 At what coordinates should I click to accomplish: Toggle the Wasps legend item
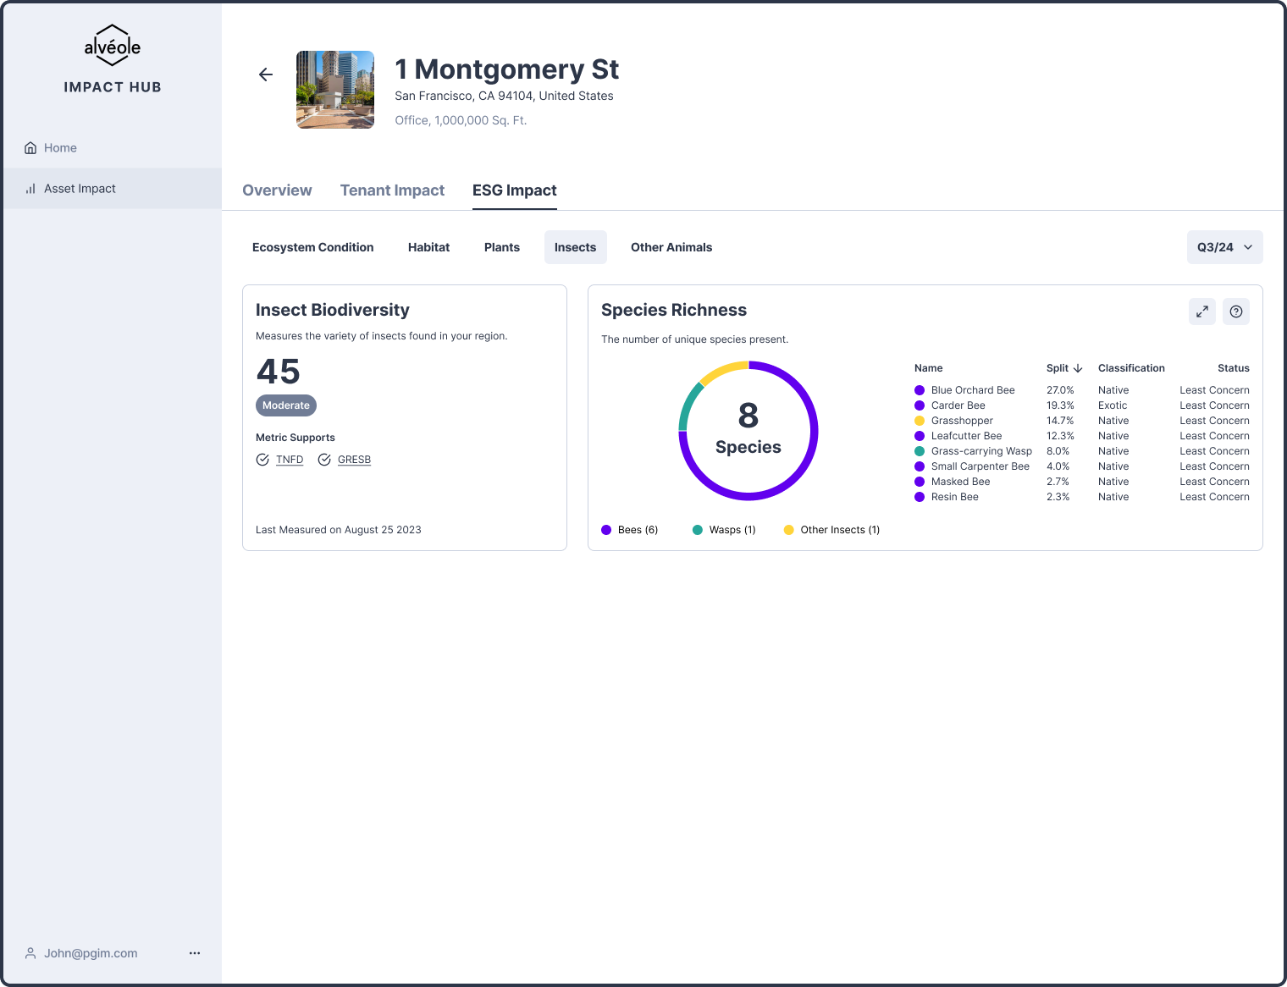[x=724, y=530]
